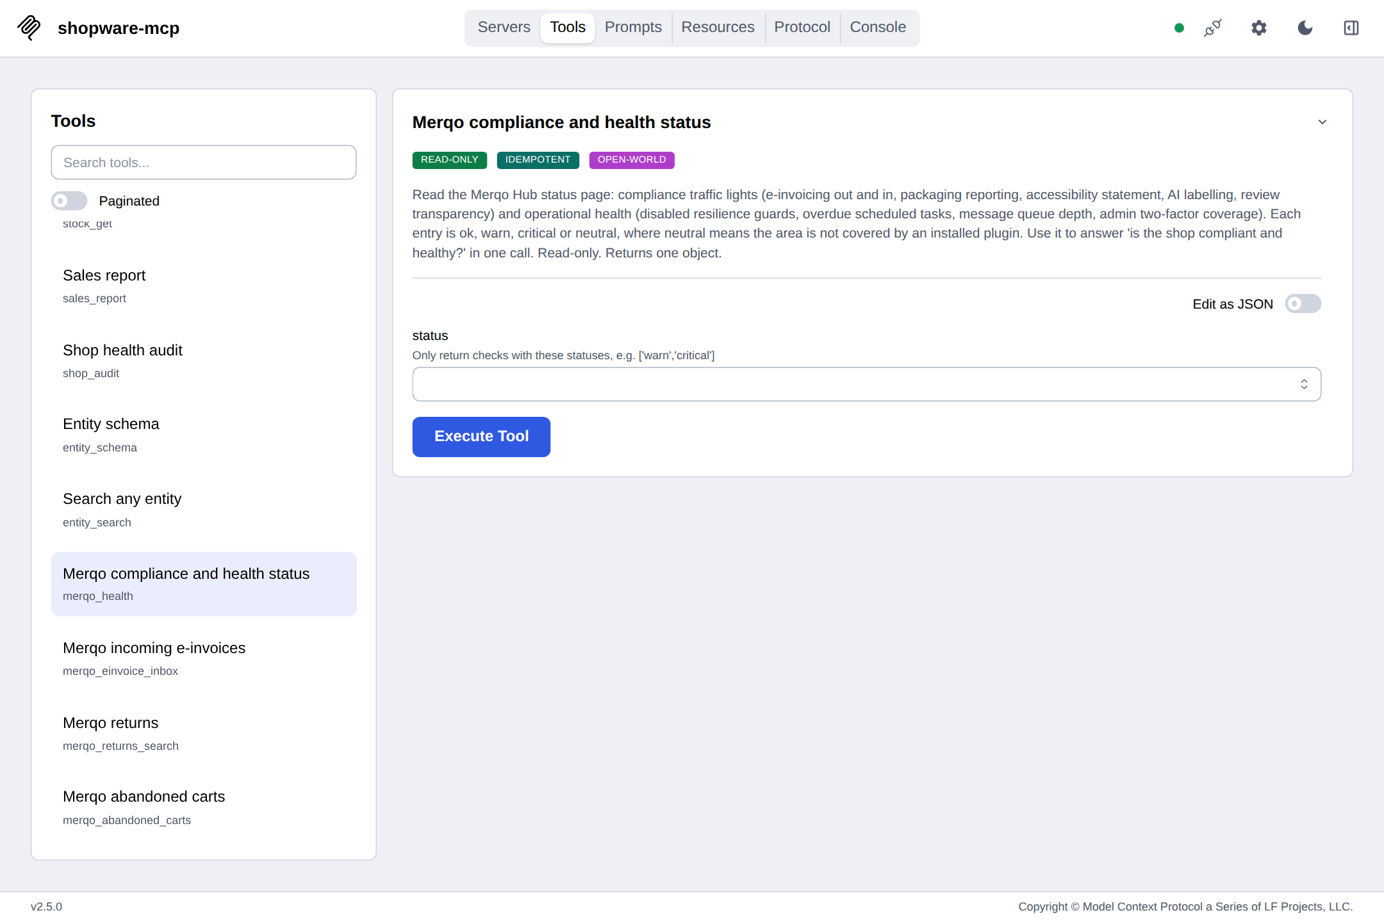Turn on Edit as JSON switch

pyautogui.click(x=1303, y=303)
